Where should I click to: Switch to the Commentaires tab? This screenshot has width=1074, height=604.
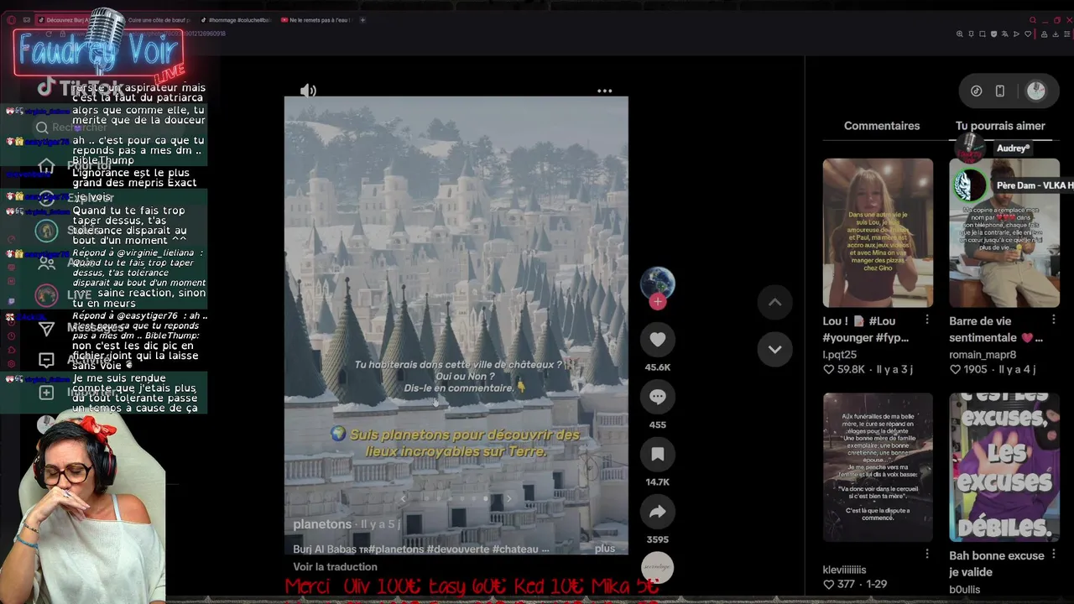pos(882,126)
